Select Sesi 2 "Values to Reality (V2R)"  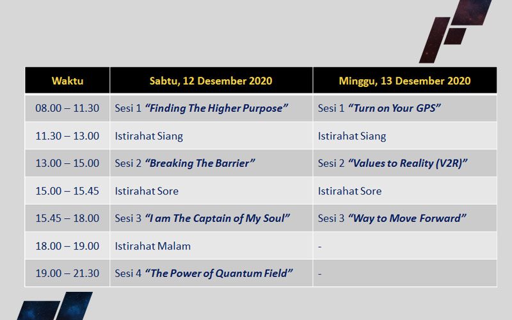coord(393,163)
